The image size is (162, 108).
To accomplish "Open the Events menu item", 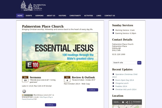I will 29,16.
